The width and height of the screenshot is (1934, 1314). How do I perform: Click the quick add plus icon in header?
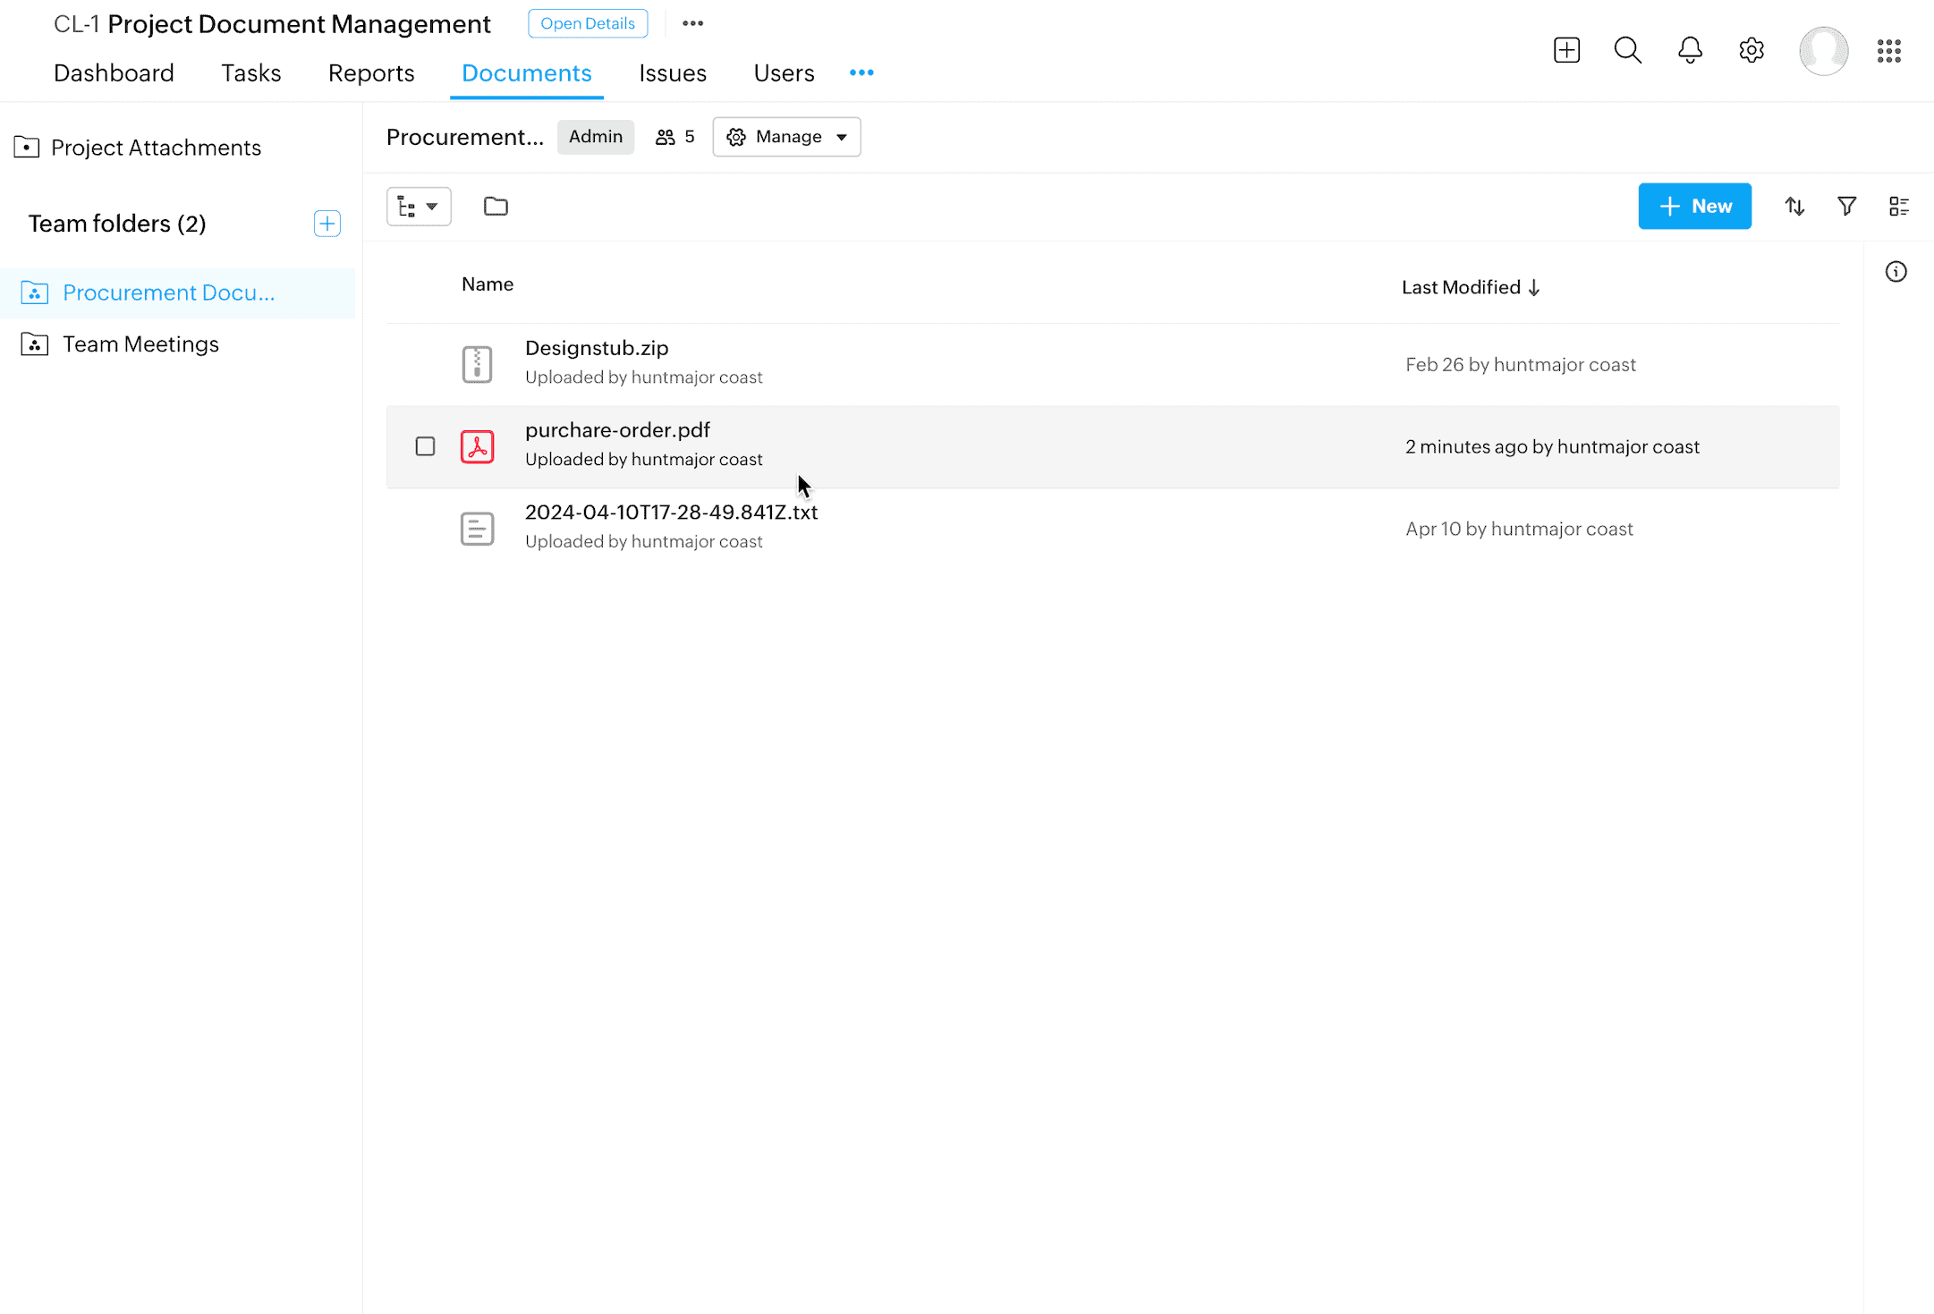coord(1566,50)
